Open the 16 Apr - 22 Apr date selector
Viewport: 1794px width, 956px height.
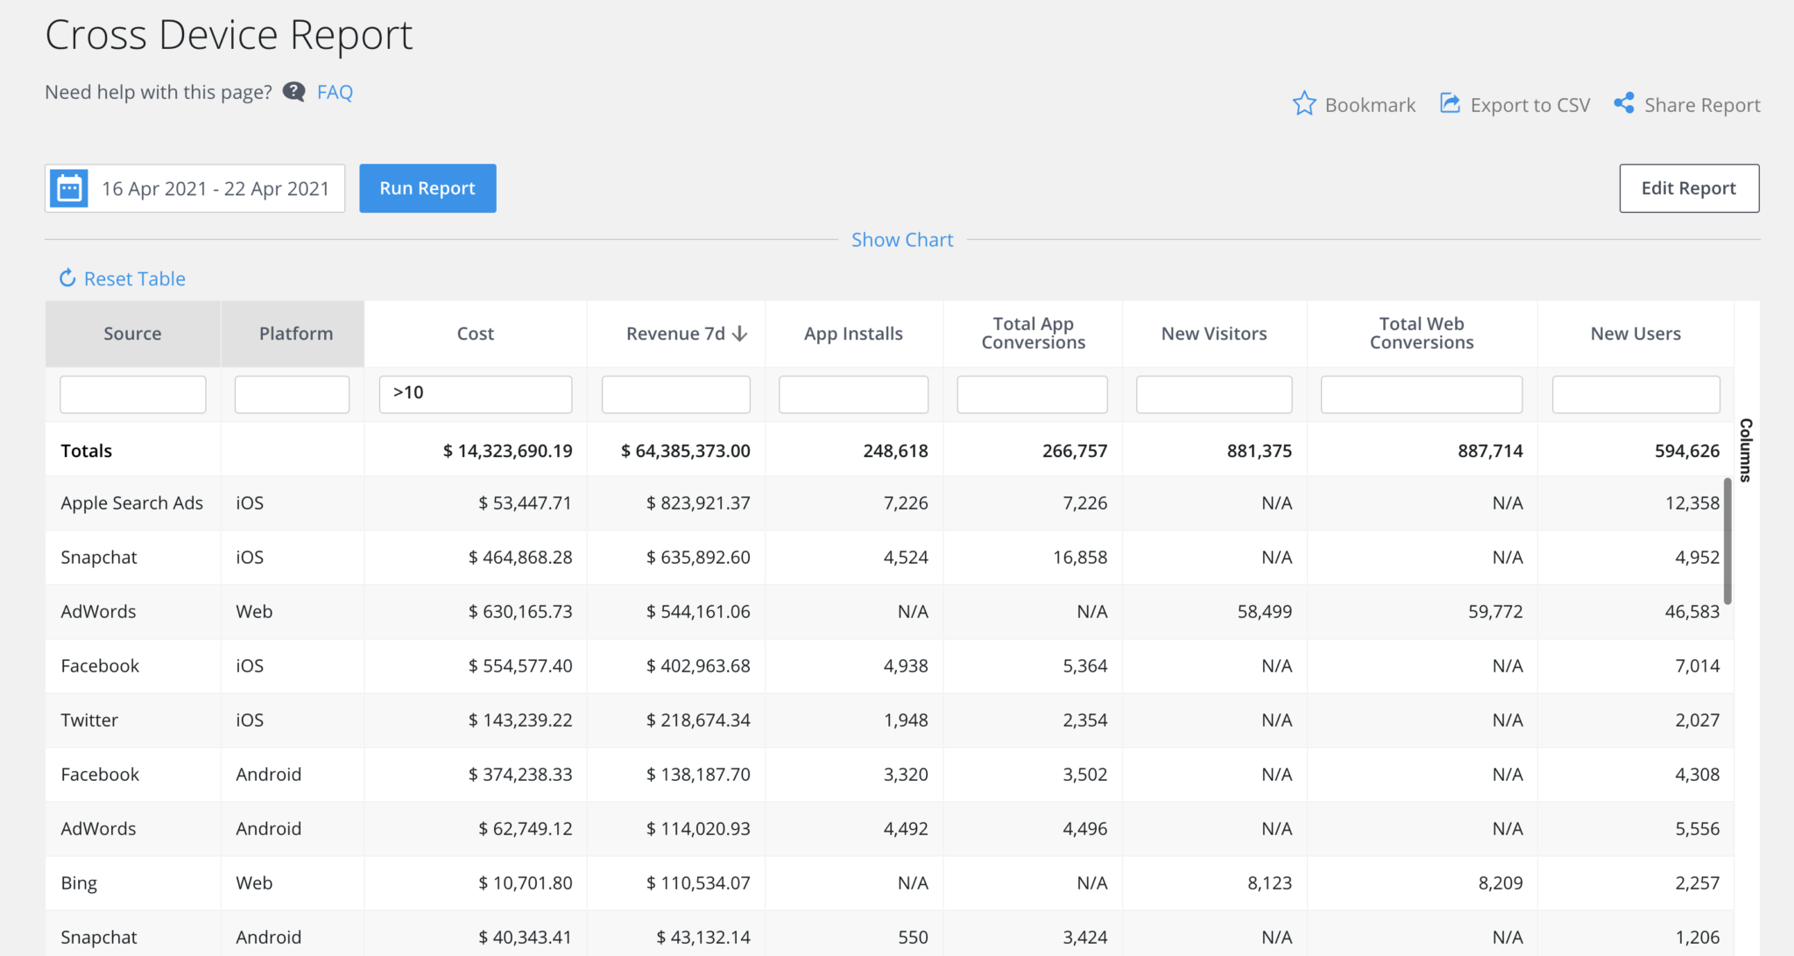coord(215,187)
